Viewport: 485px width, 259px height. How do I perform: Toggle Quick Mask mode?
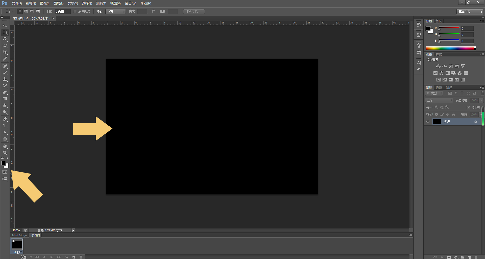tap(5, 172)
